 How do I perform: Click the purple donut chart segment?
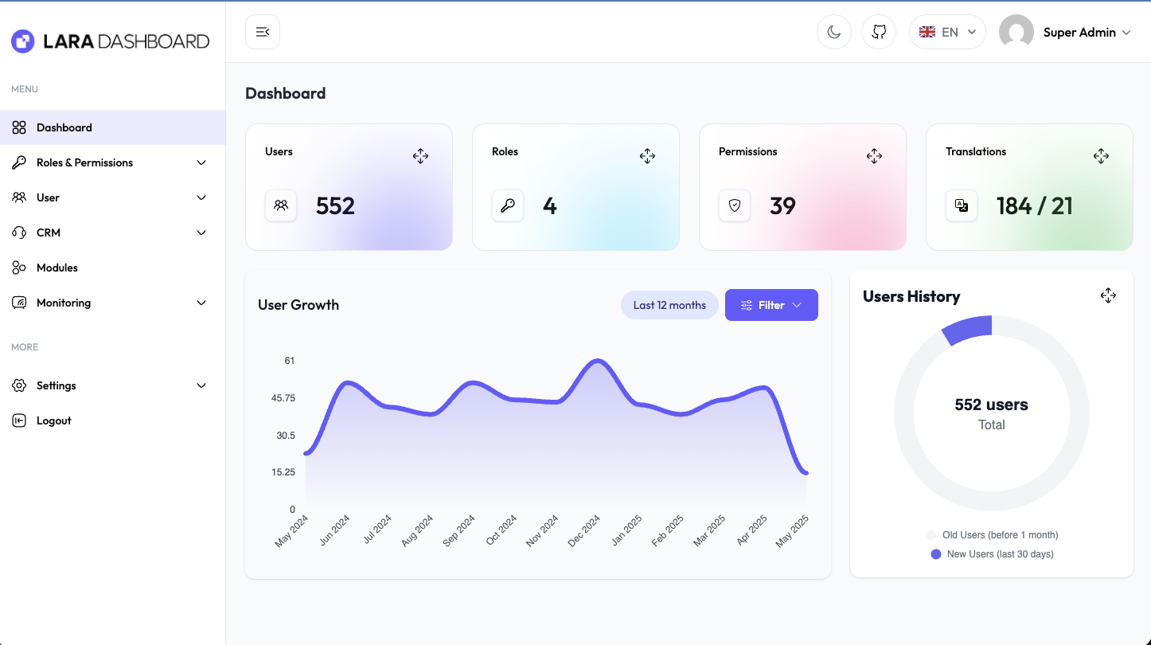click(970, 328)
